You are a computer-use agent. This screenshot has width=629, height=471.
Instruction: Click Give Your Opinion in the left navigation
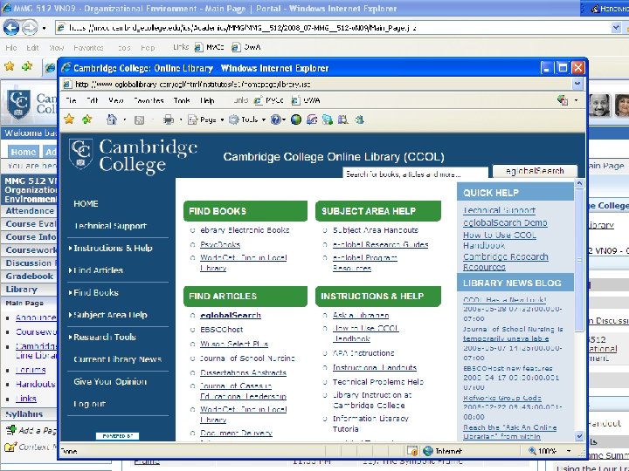coord(110,381)
